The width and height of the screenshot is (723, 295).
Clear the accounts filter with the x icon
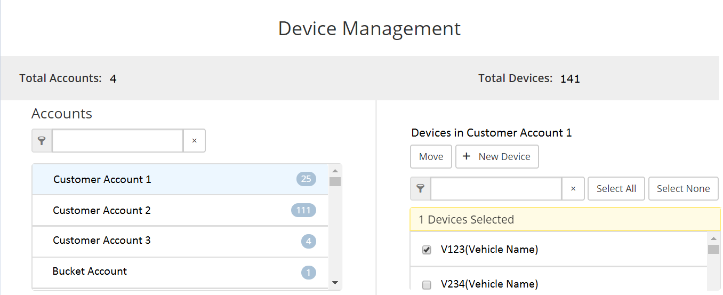(194, 141)
